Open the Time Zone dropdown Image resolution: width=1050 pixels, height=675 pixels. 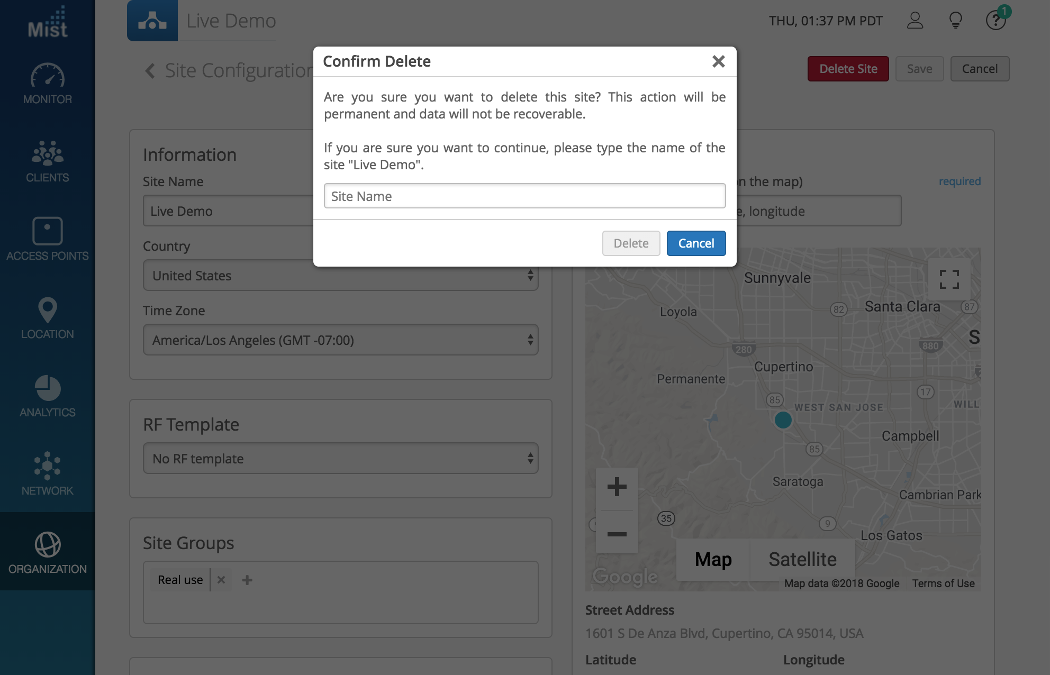pyautogui.click(x=340, y=340)
